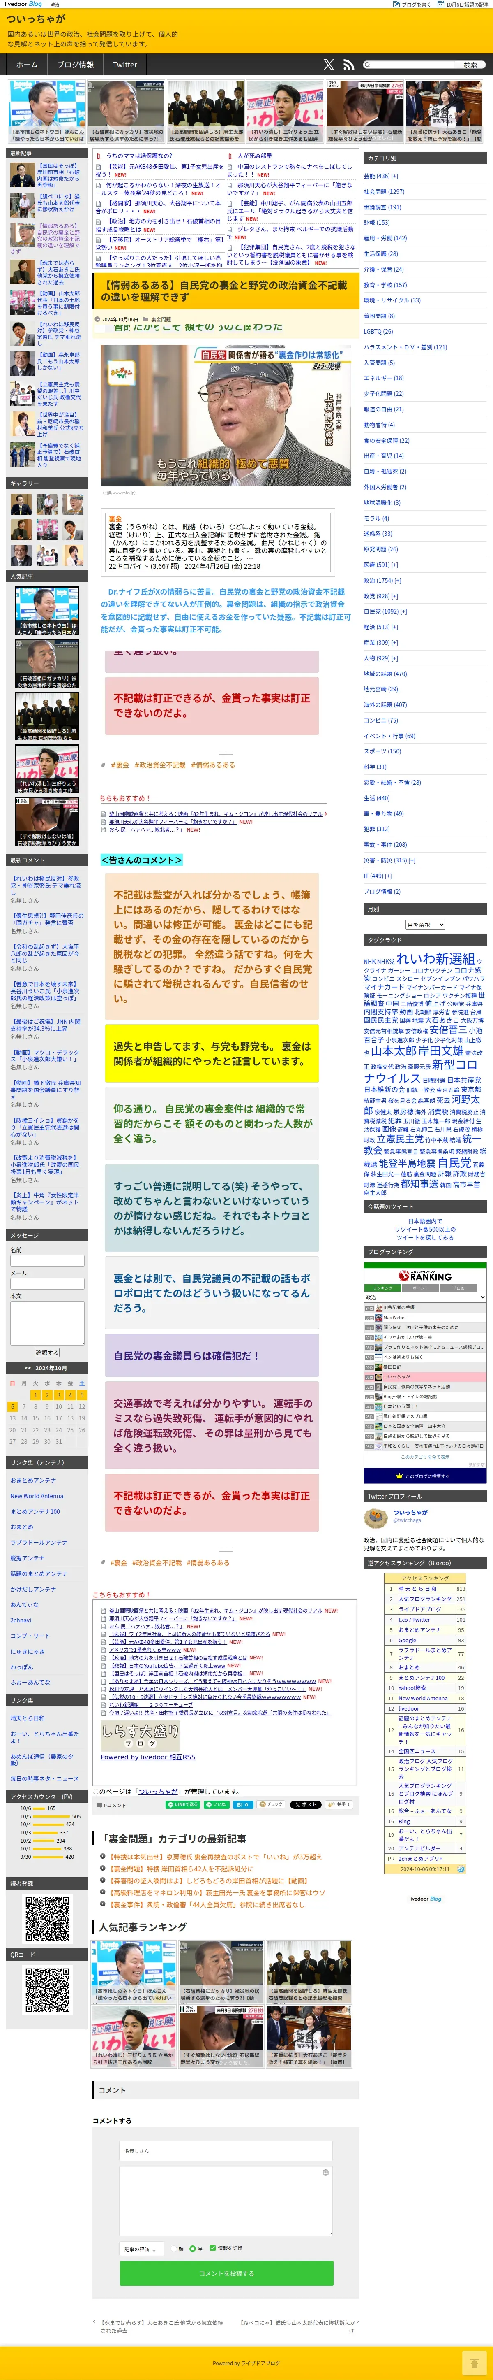The image size is (493, 2380).
Task: Open the ホーム nav tab
Action: 27,65
